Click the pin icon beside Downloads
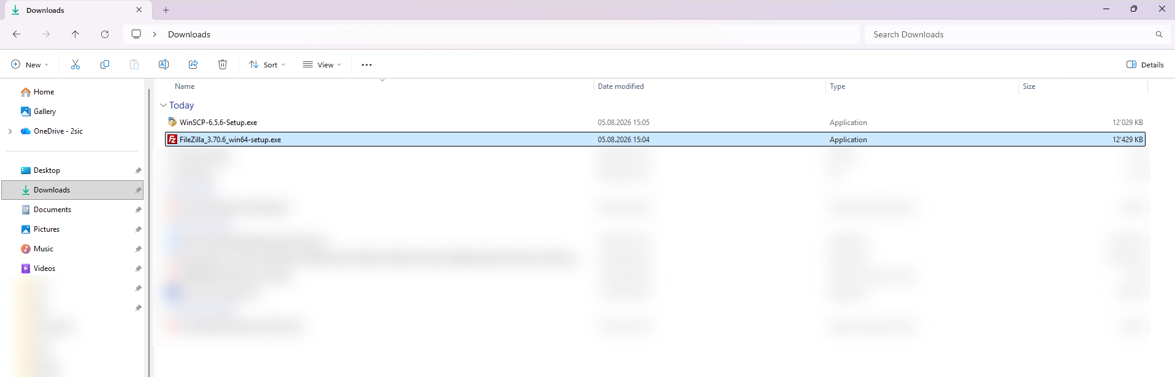The width and height of the screenshot is (1175, 377). 138,190
